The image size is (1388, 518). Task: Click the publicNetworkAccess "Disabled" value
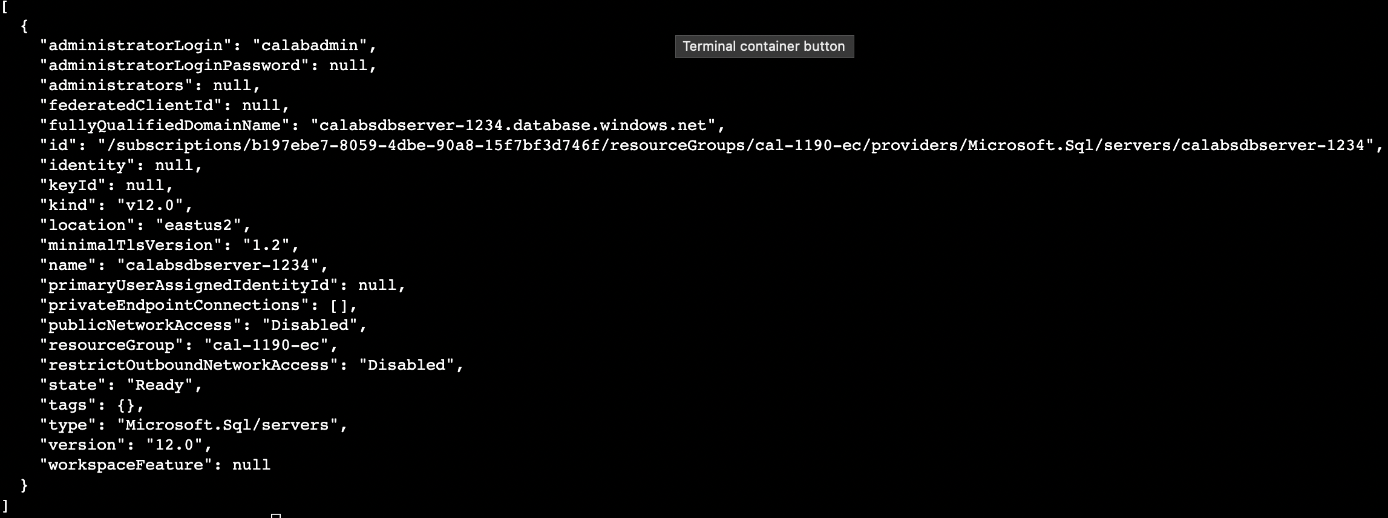coord(310,325)
